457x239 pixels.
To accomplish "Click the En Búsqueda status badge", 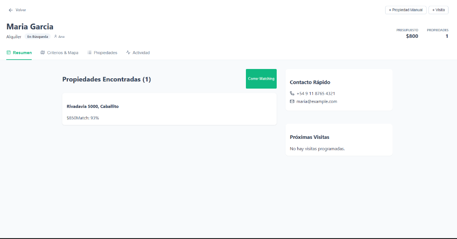I will point(37,36).
